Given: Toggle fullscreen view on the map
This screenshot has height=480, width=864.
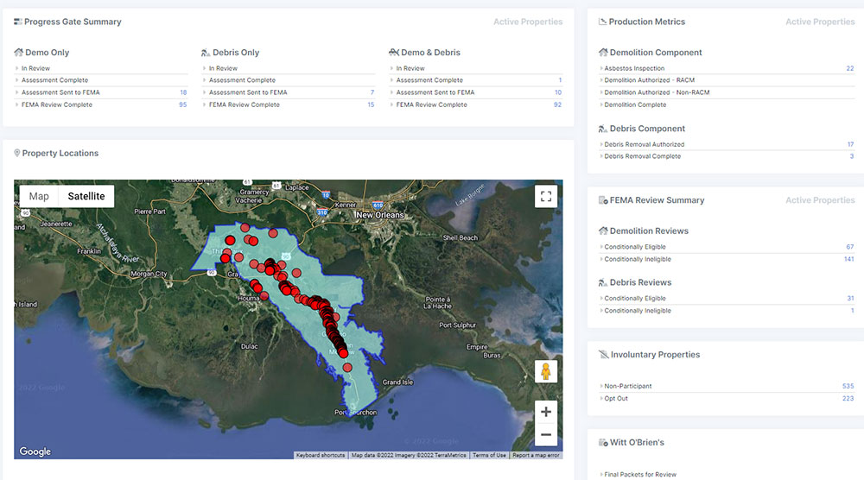Looking at the screenshot, I should pos(545,197).
